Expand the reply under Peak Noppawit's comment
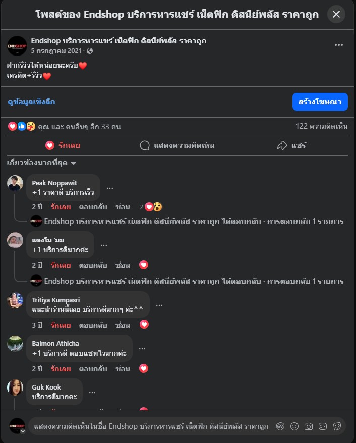This screenshot has height=443, width=356. click(x=194, y=221)
